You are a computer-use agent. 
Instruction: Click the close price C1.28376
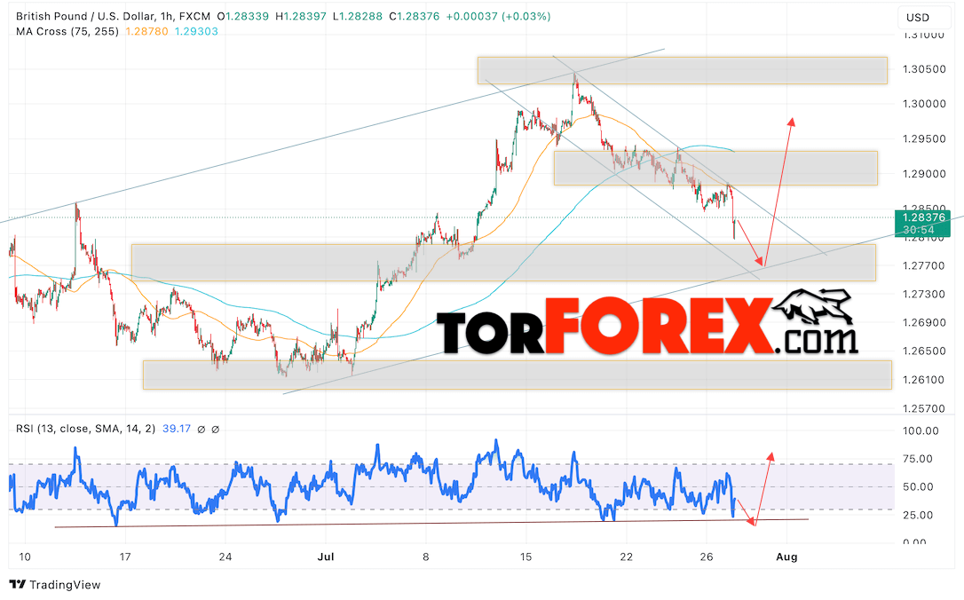415,17
